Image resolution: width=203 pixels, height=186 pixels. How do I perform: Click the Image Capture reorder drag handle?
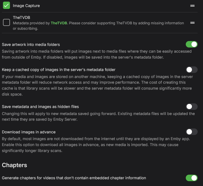pyautogui.click(x=192, y=5)
